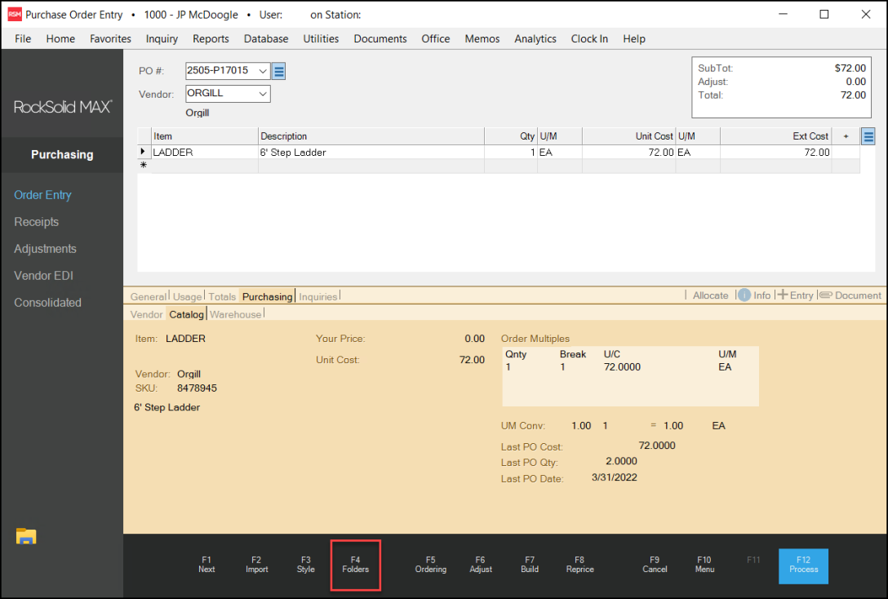The height and width of the screenshot is (599, 888).
Task: Open the item grid options menu icon
Action: pyautogui.click(x=868, y=136)
